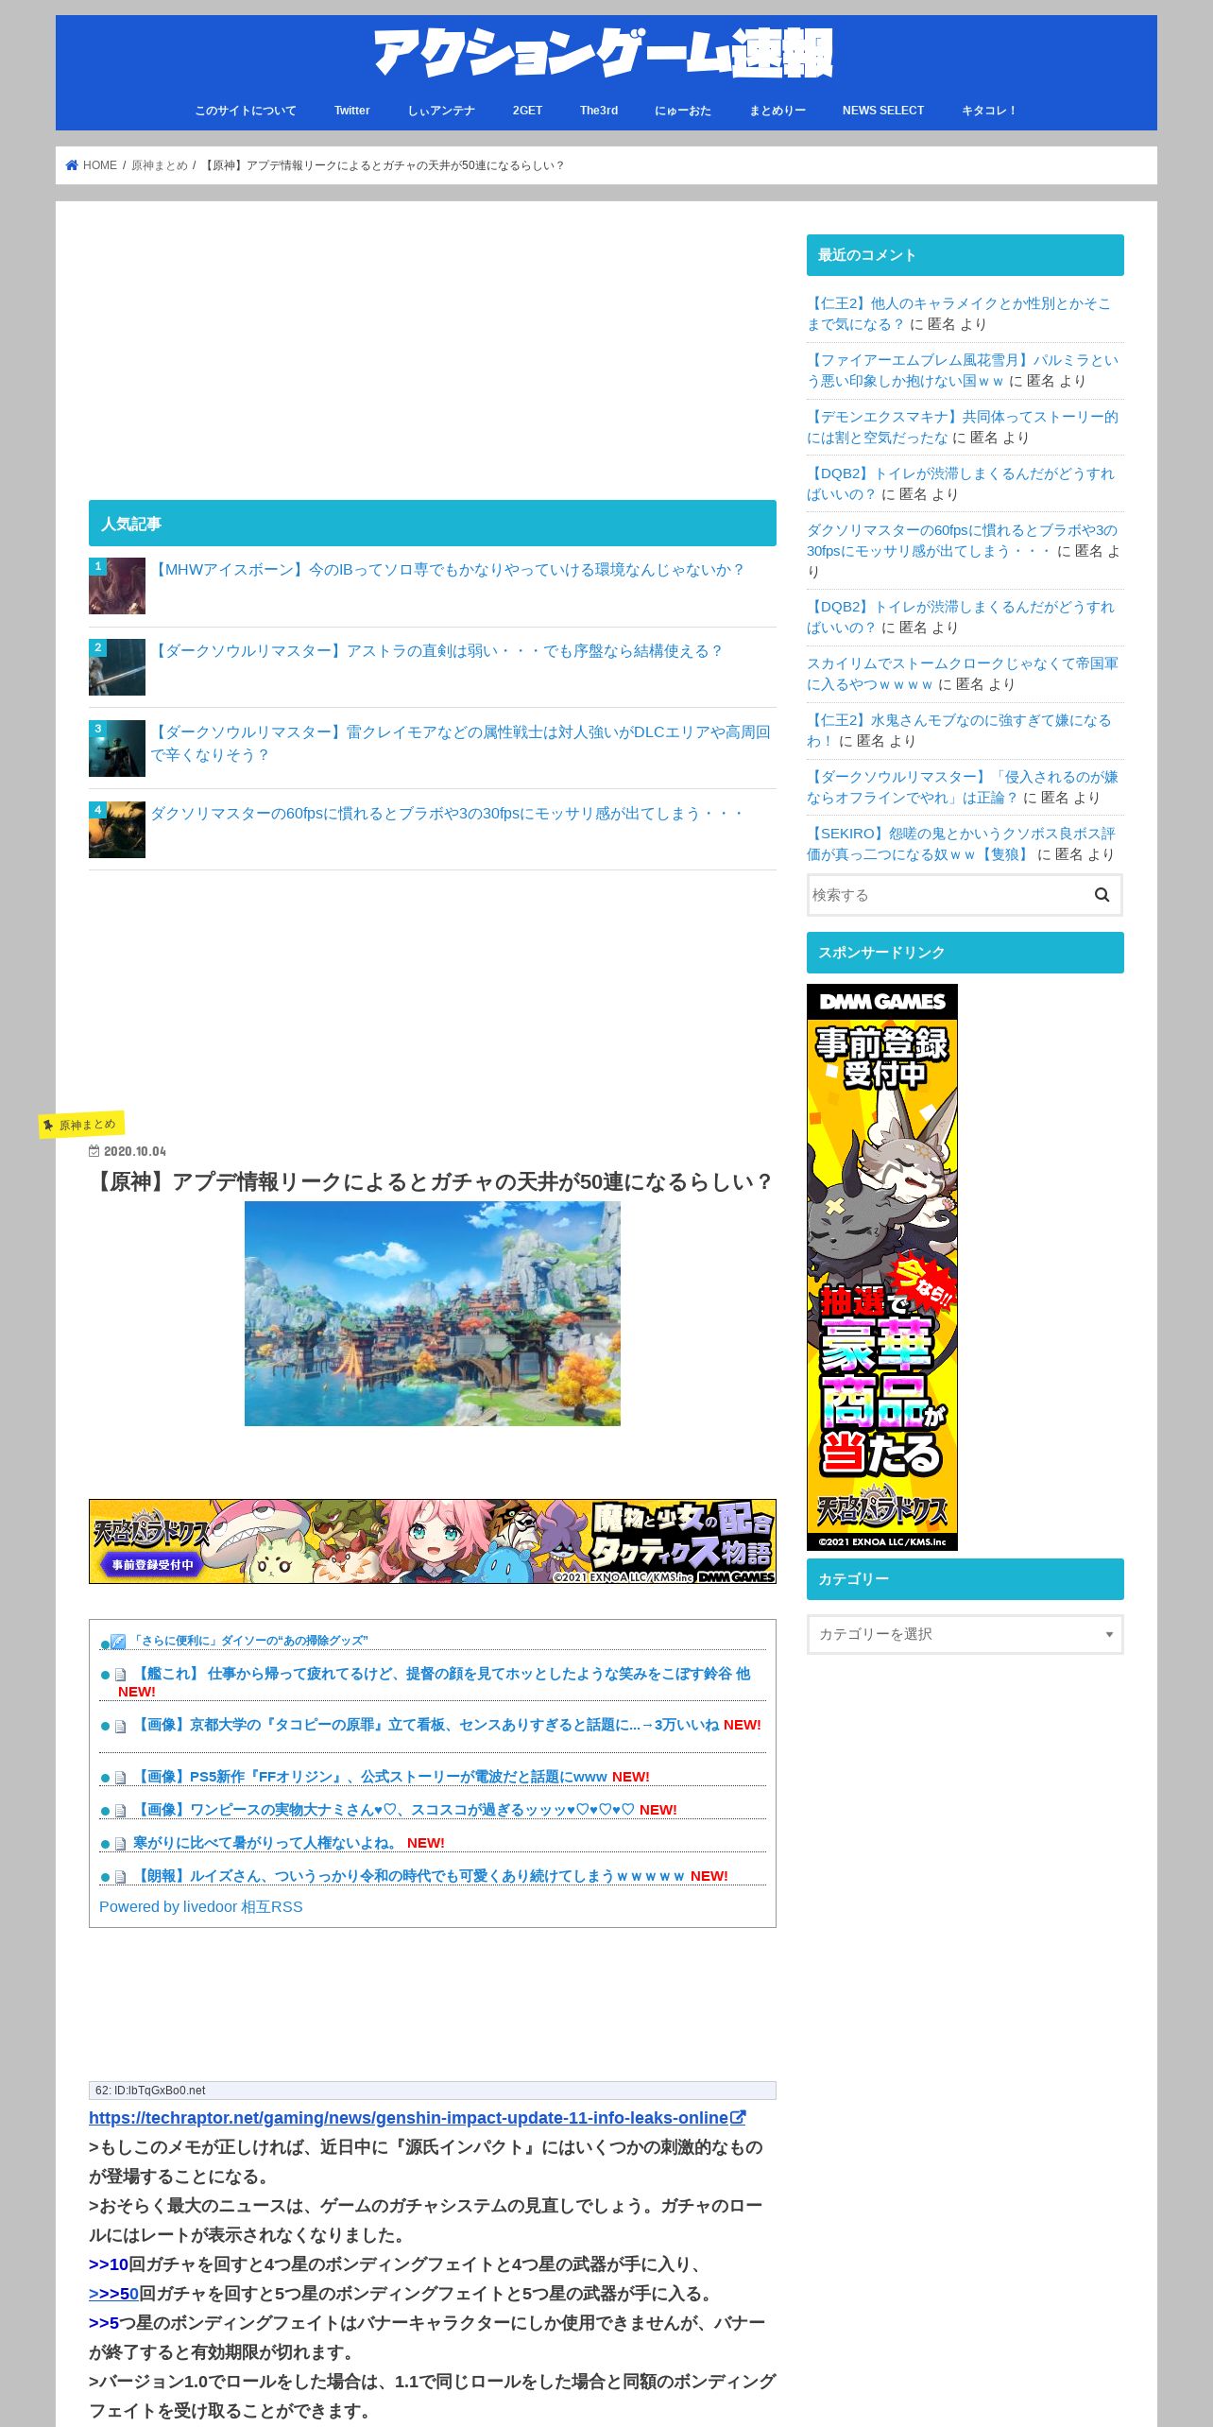Click document icon beside ワンピース RSS entry

click(120, 1811)
